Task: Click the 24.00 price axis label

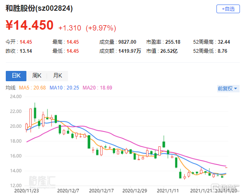Action: (x=16, y=96)
